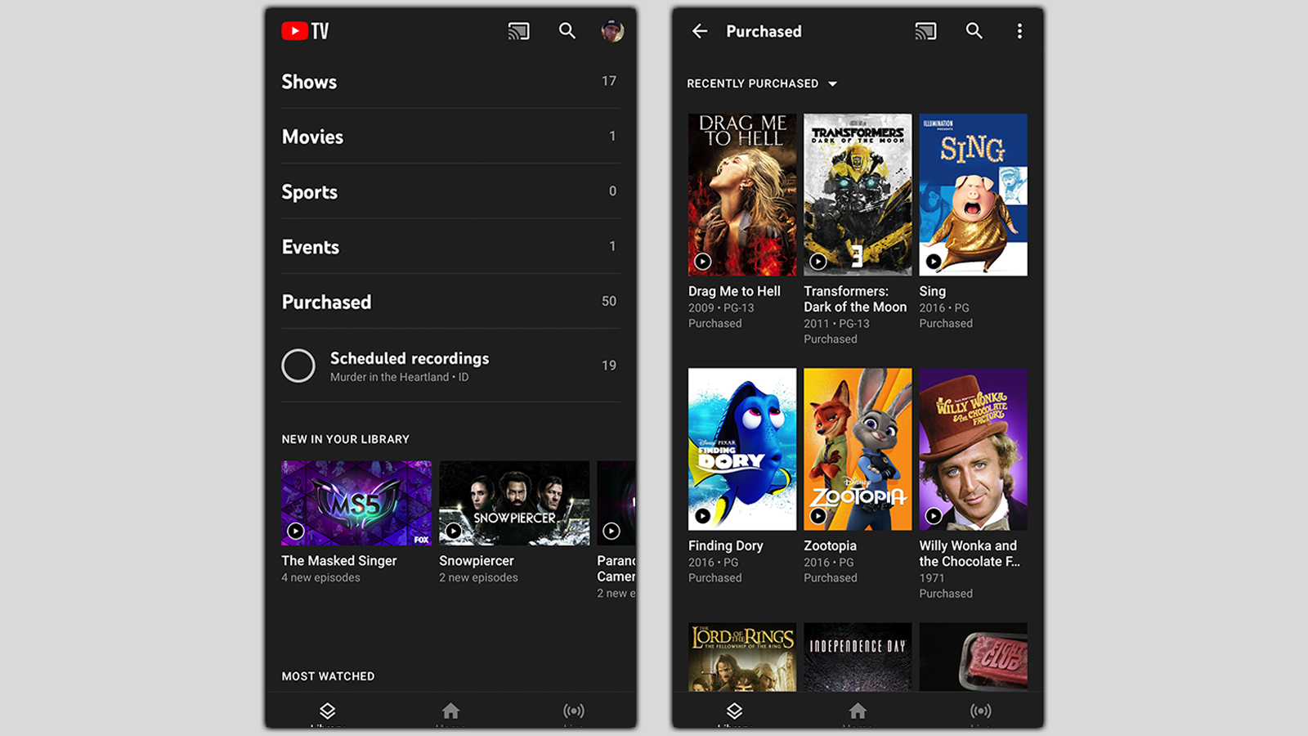Open the Drag Me to Hell poster

(x=742, y=195)
